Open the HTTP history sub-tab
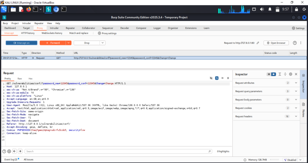 (x=28, y=33)
